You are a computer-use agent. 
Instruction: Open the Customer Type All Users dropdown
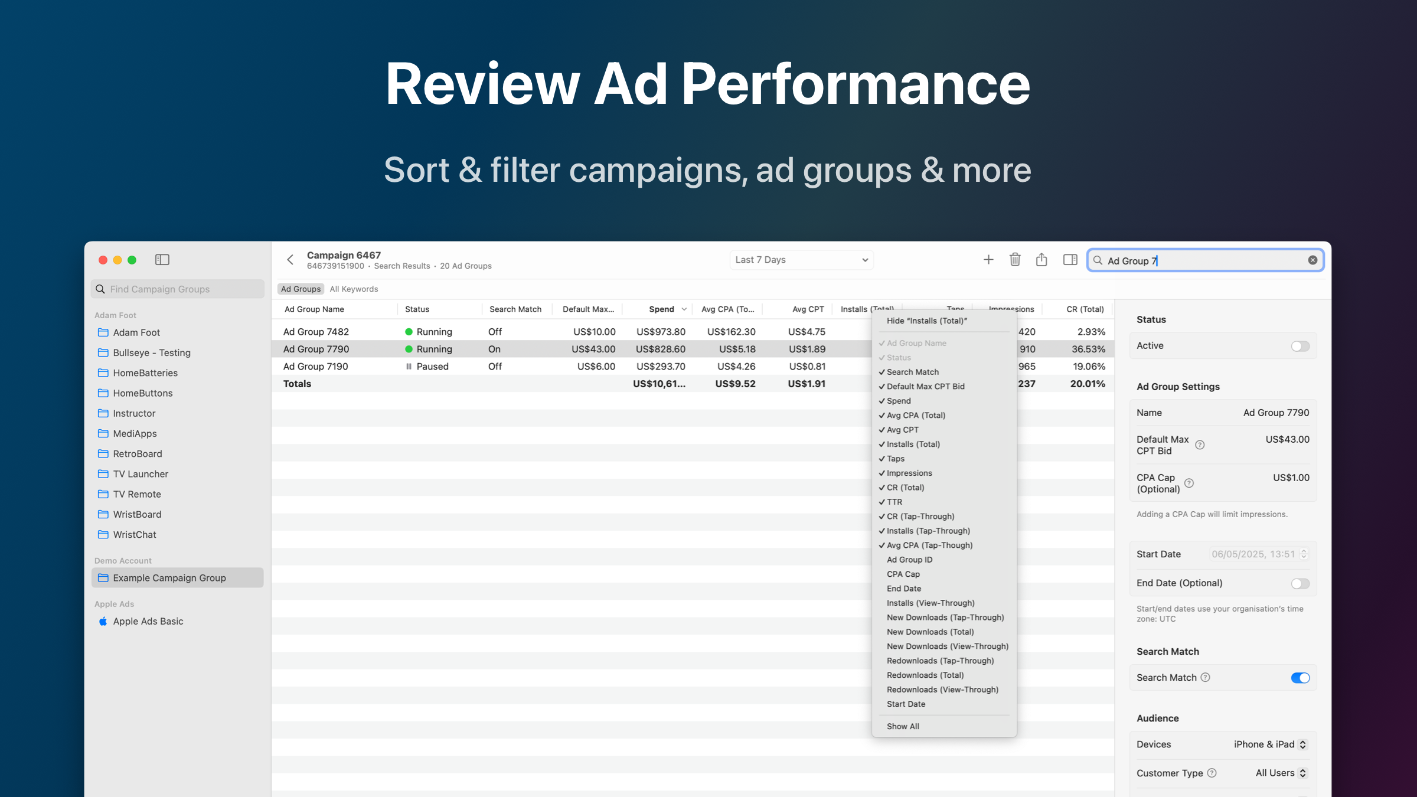point(1281,773)
